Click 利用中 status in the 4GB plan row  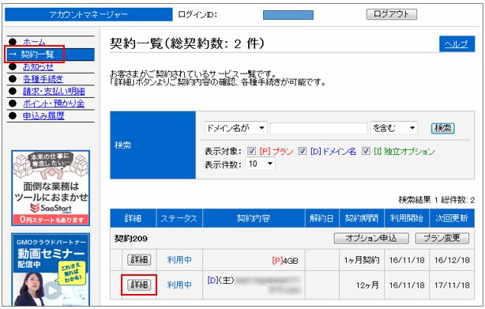pos(179,260)
